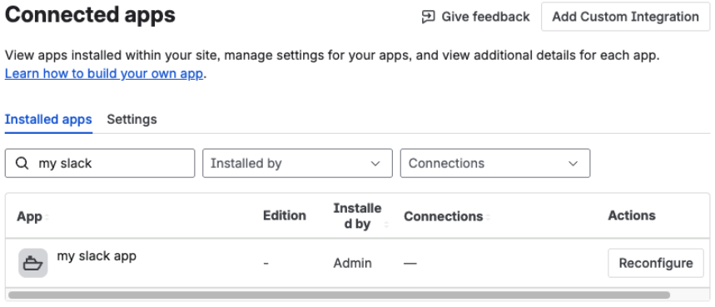
Task: Sort by Connections column arrows
Action: (x=488, y=217)
